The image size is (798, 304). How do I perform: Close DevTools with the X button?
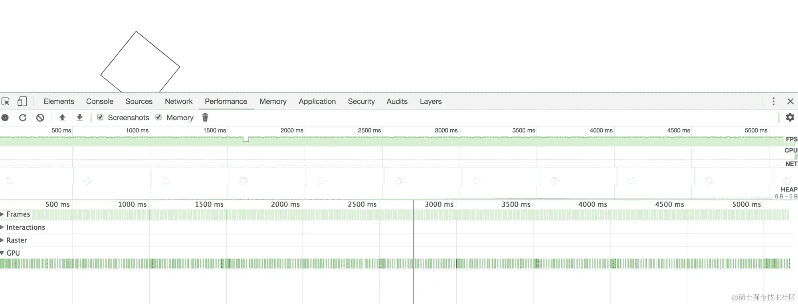tap(790, 101)
